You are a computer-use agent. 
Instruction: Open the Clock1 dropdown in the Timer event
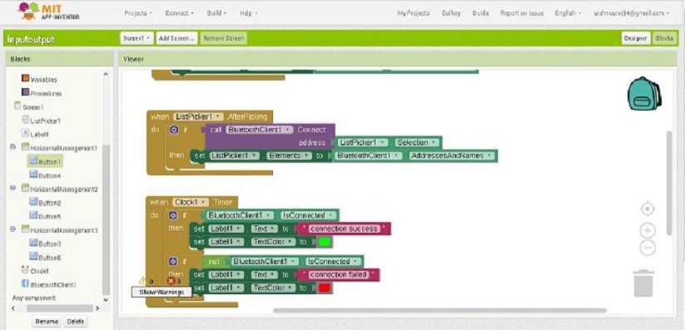click(191, 202)
